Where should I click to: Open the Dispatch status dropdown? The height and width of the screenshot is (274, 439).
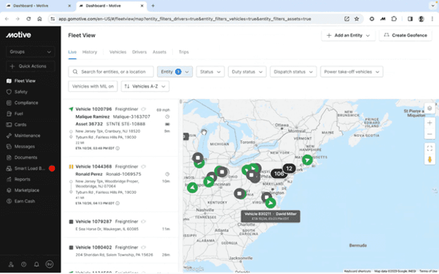click(293, 72)
